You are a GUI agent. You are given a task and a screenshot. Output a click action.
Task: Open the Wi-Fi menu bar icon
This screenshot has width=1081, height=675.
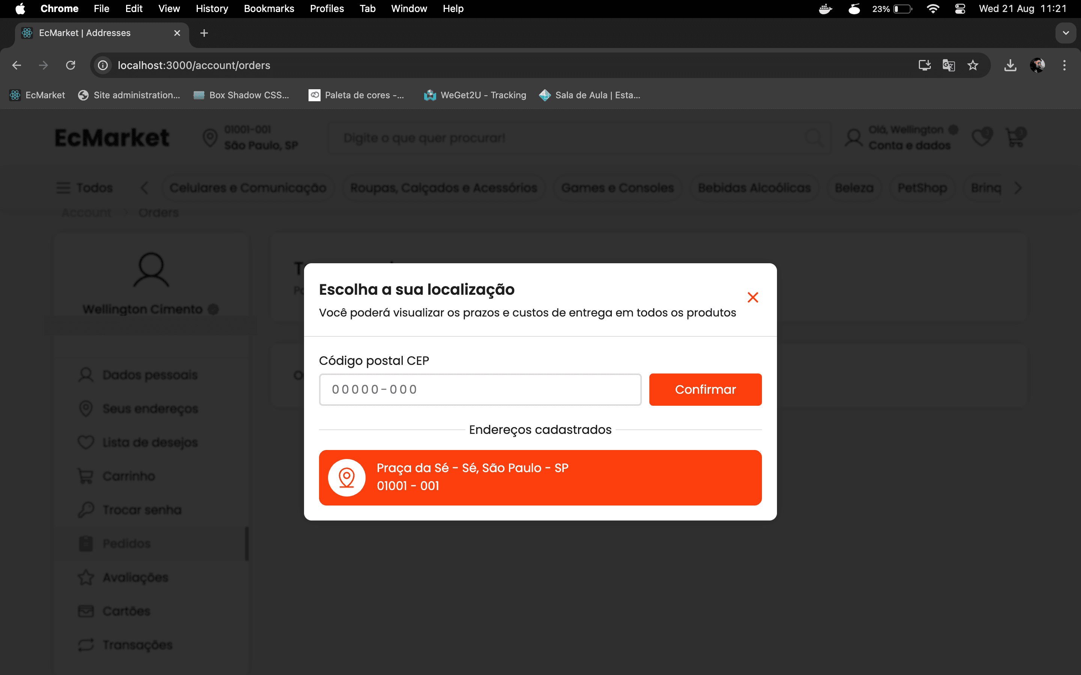[933, 9]
